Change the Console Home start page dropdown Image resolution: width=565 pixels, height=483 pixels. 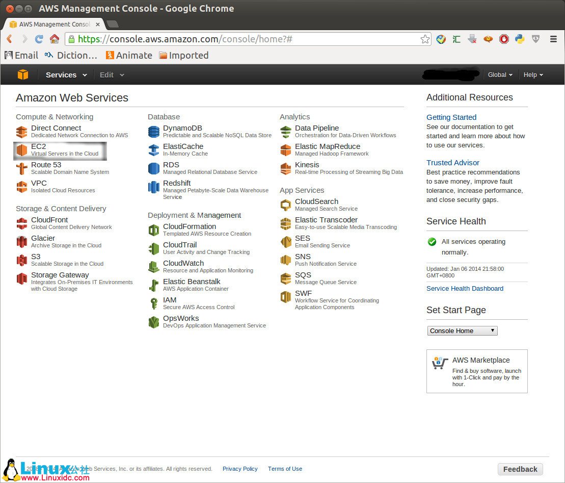pos(462,330)
